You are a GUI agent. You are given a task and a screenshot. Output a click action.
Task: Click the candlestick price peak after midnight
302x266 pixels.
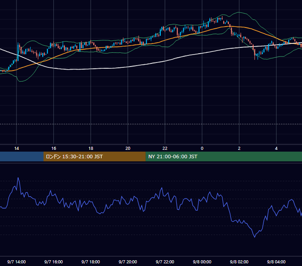point(222,18)
